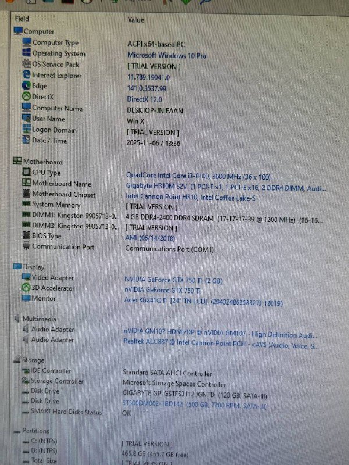
Task: Click the Storage Controller row icon
Action: pos(26,381)
